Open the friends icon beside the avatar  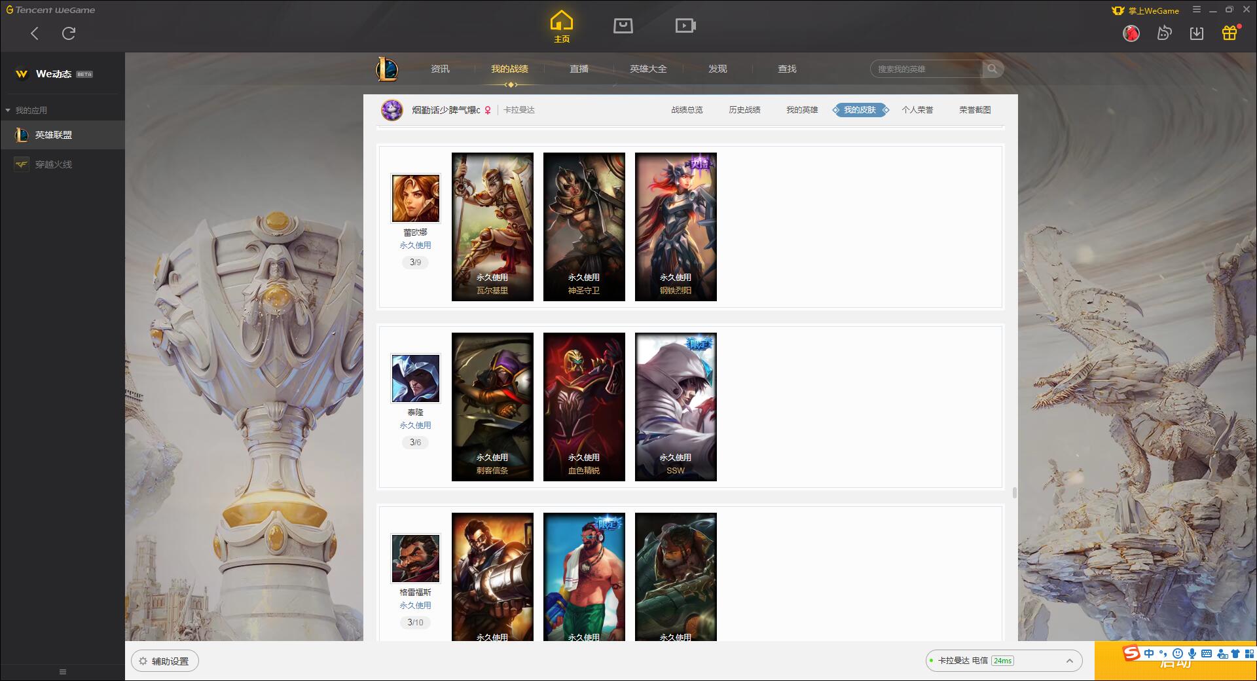pyautogui.click(x=1164, y=33)
